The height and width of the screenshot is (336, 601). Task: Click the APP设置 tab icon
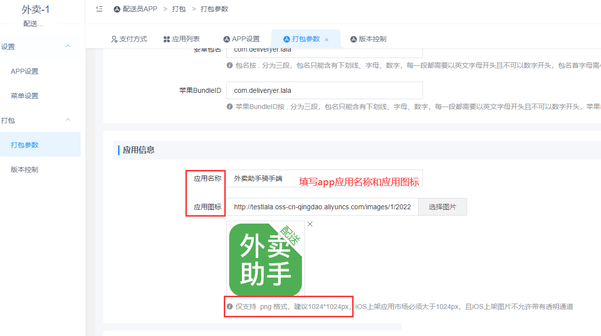click(227, 39)
